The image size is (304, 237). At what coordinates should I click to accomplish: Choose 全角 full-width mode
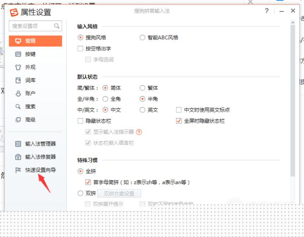coord(105,99)
